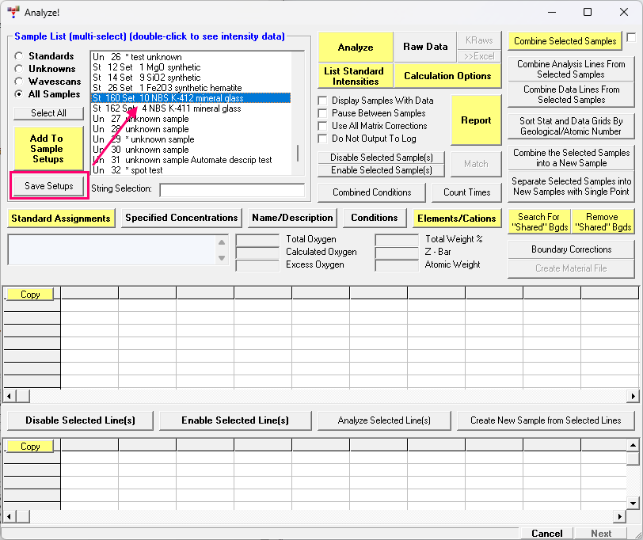Open the Raw Data view

(425, 47)
